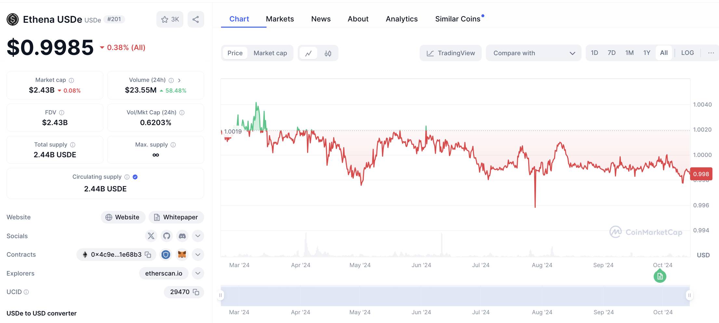Add token to MetaMask fox icon

(x=182, y=255)
